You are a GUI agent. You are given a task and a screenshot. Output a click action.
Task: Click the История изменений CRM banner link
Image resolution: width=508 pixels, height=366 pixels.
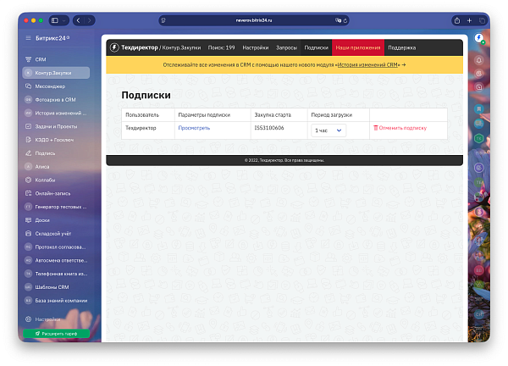tap(367, 65)
